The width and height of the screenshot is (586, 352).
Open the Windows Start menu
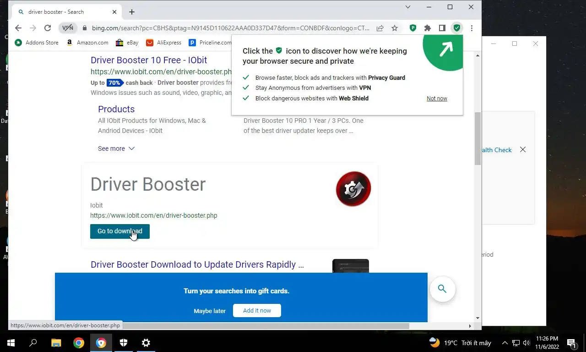tap(11, 342)
